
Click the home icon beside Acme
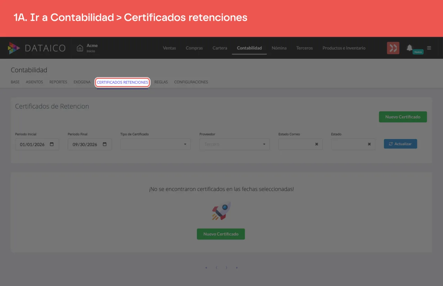coord(80,48)
